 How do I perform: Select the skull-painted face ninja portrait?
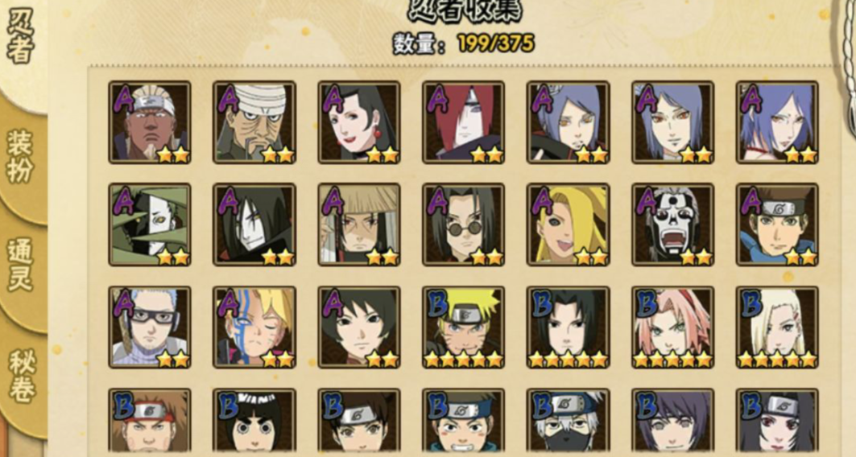pyautogui.click(x=672, y=224)
